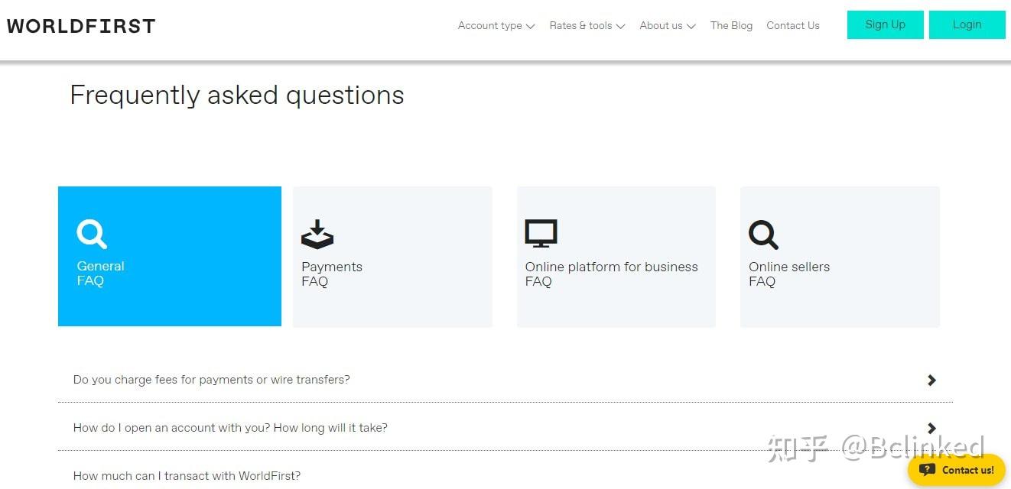Screen dimensions: 1011x489
Task: Select the General FAQ tab
Action: click(x=170, y=256)
